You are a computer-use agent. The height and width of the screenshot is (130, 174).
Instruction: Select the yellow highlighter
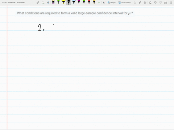pos(63,2)
